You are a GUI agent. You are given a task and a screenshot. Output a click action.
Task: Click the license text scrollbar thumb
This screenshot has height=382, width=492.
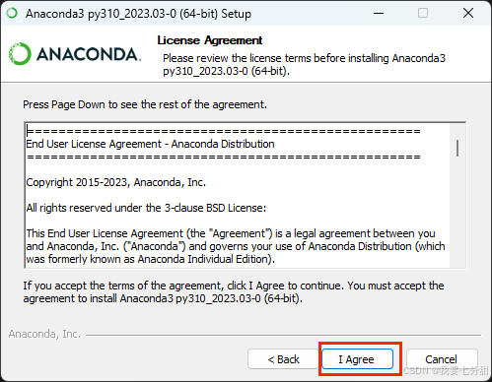pyautogui.click(x=457, y=149)
